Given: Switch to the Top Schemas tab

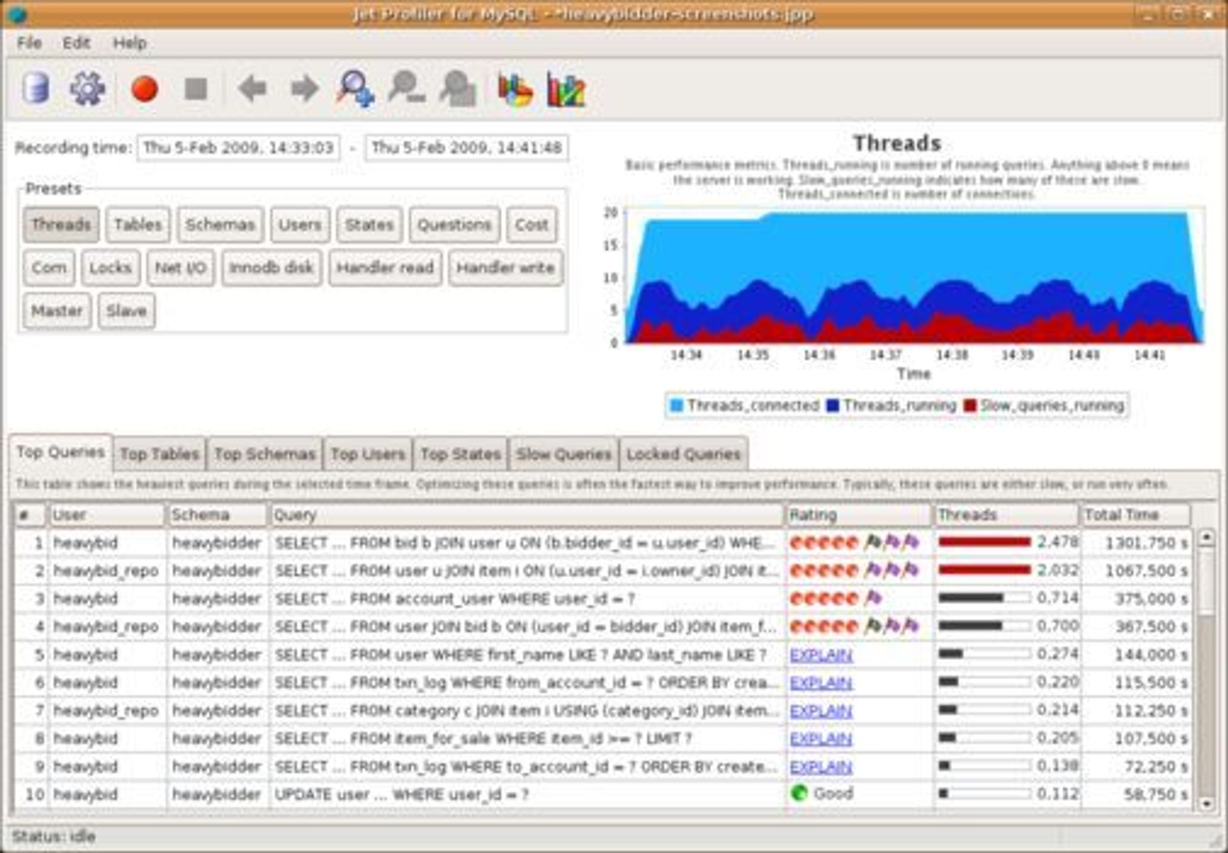Looking at the screenshot, I should (265, 454).
